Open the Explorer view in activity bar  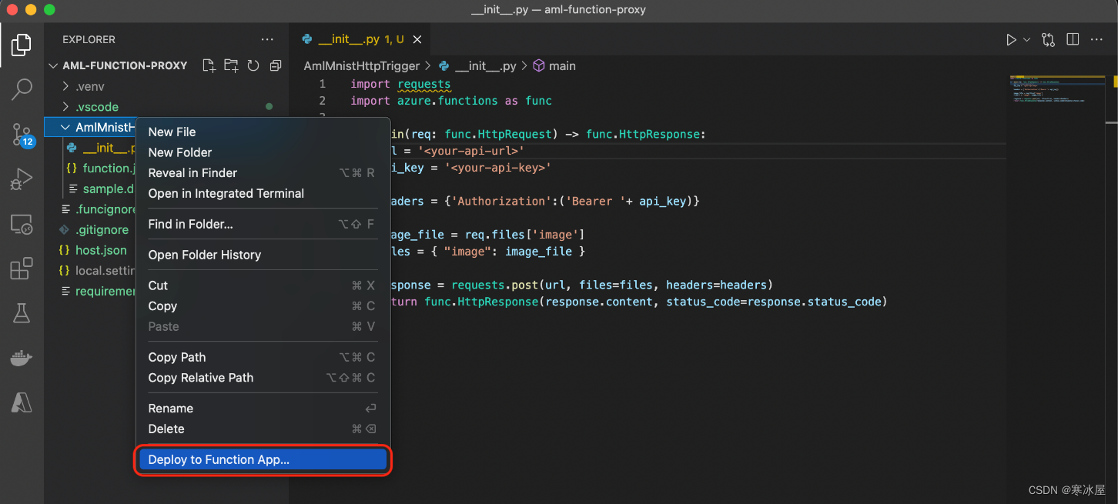(x=22, y=45)
